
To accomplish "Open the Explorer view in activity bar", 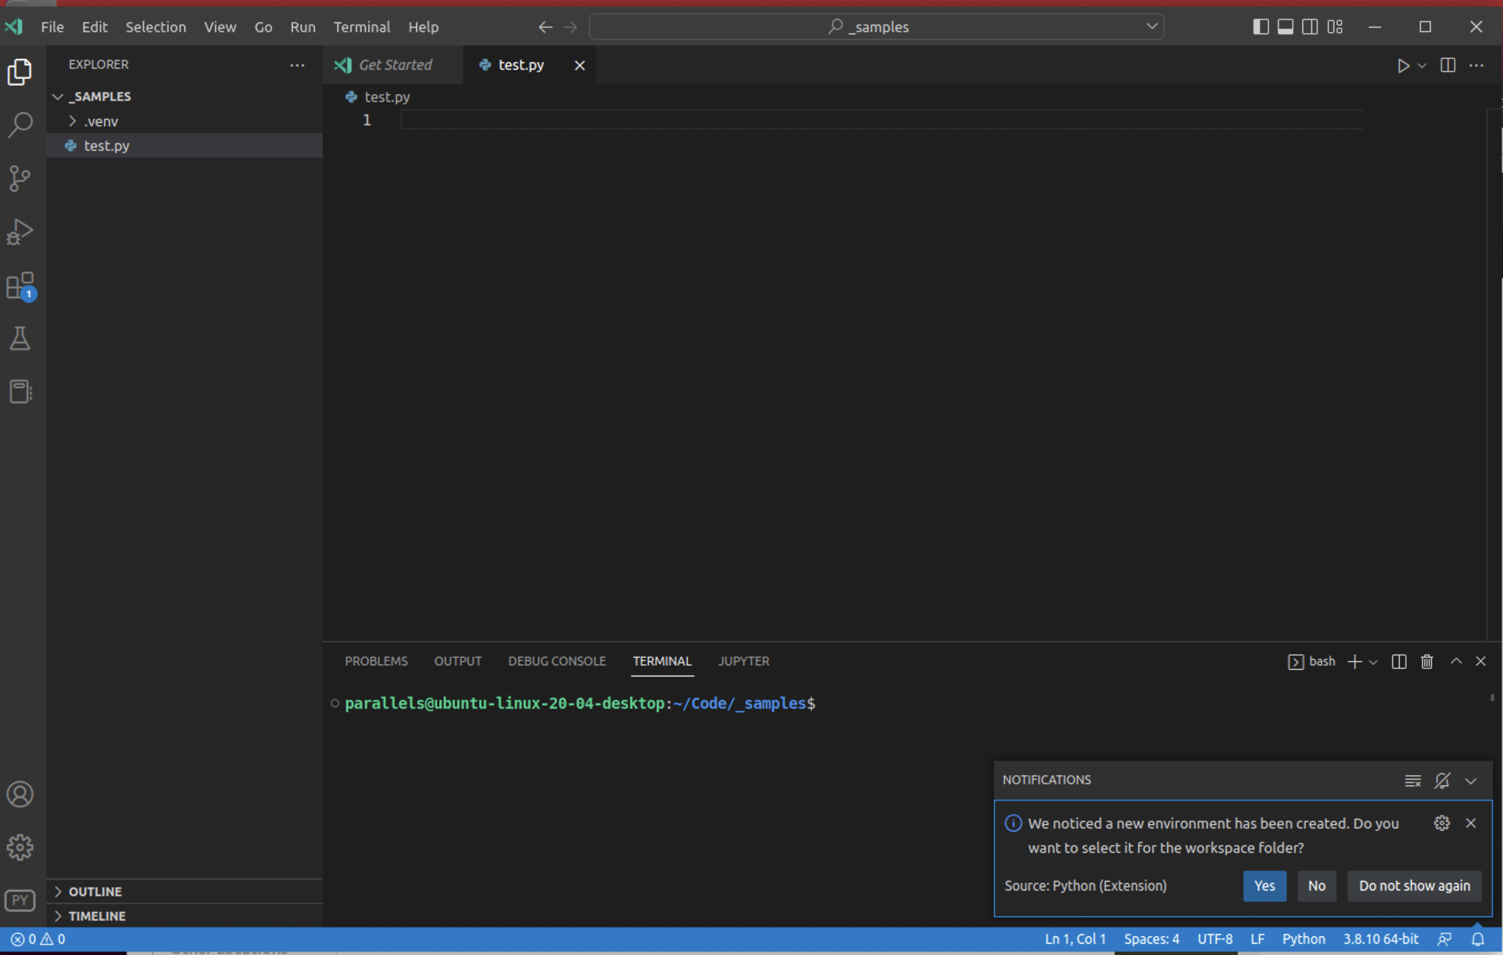I will pyautogui.click(x=20, y=72).
